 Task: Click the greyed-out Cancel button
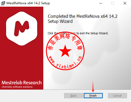[x=117, y=96]
